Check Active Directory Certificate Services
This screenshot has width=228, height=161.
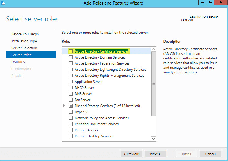(71, 51)
